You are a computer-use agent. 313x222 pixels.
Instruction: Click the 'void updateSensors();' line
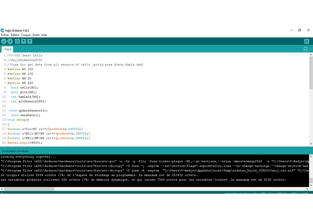[x=28, y=111]
